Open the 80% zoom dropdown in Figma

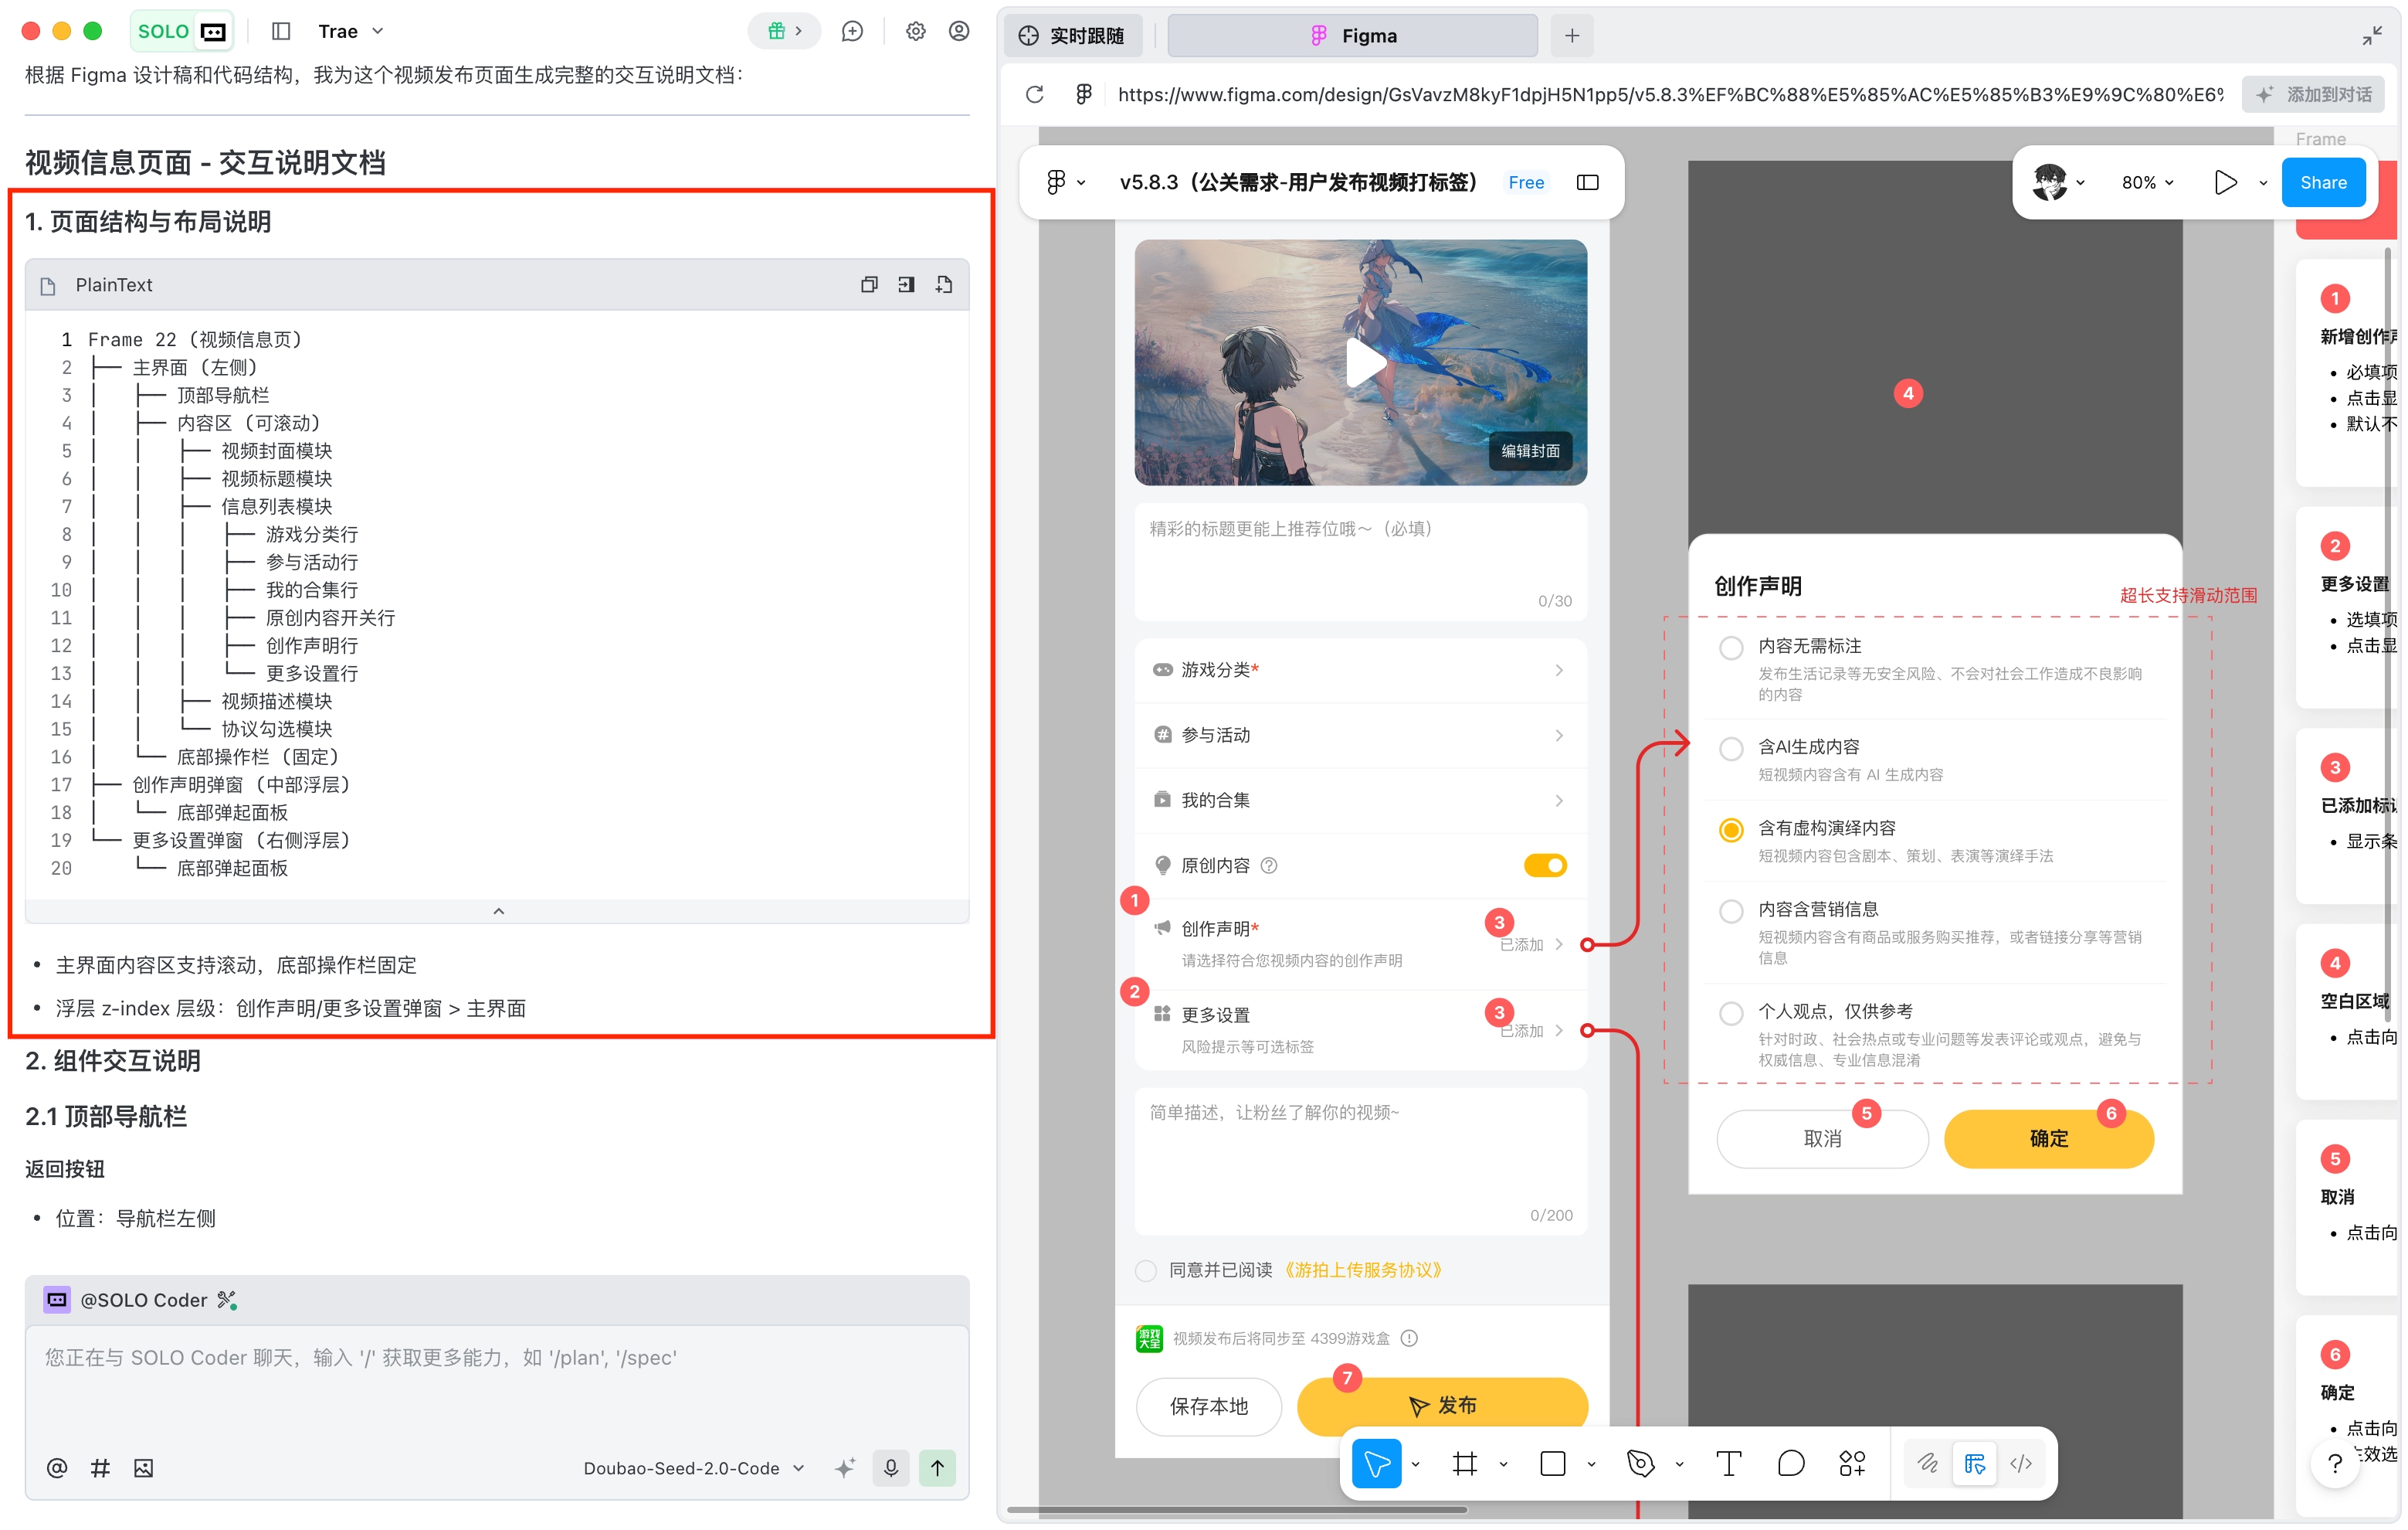pos(2148,182)
